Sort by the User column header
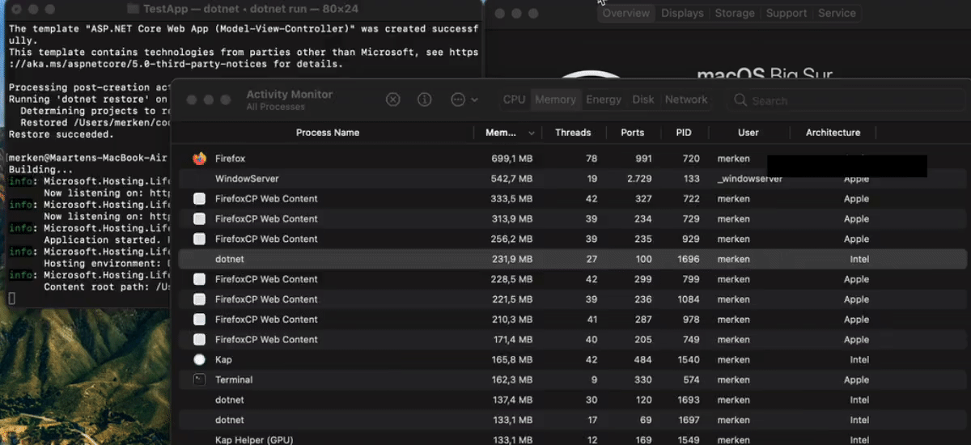This screenshot has height=445, width=971. point(748,133)
